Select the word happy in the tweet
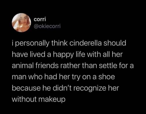 tap(63, 55)
